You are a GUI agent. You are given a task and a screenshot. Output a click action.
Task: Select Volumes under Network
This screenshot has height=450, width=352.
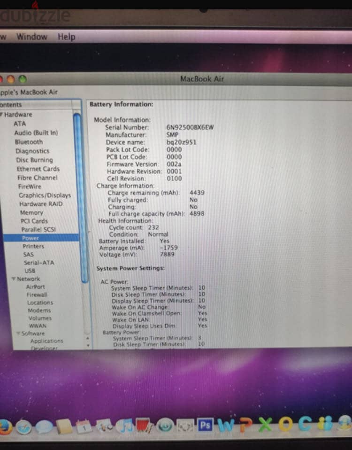click(40, 318)
